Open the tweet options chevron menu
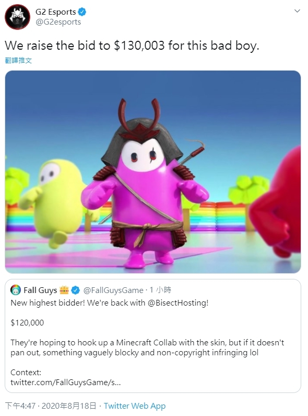 pyautogui.click(x=298, y=11)
